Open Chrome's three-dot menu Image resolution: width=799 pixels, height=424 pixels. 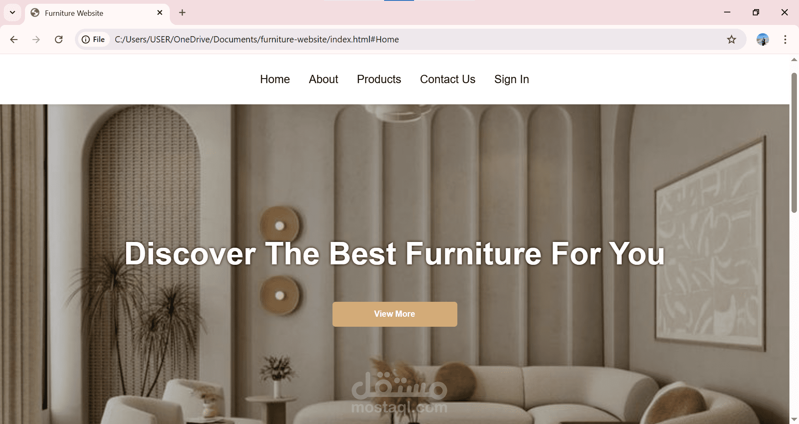[x=785, y=39]
